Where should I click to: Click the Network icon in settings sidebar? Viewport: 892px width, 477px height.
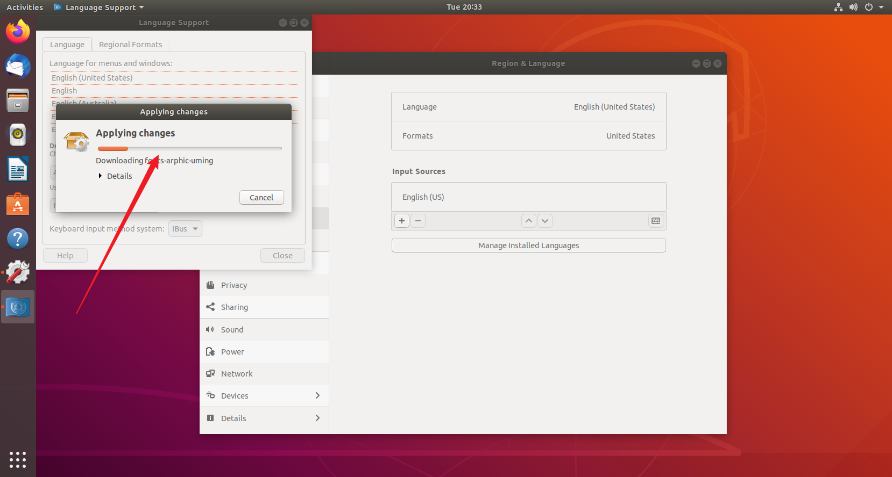pyautogui.click(x=210, y=373)
